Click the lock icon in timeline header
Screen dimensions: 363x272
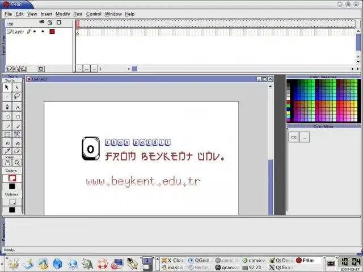click(x=50, y=23)
